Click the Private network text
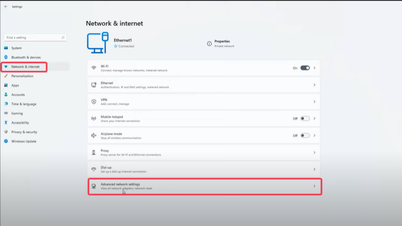This screenshot has width=402, height=226. pyautogui.click(x=224, y=46)
